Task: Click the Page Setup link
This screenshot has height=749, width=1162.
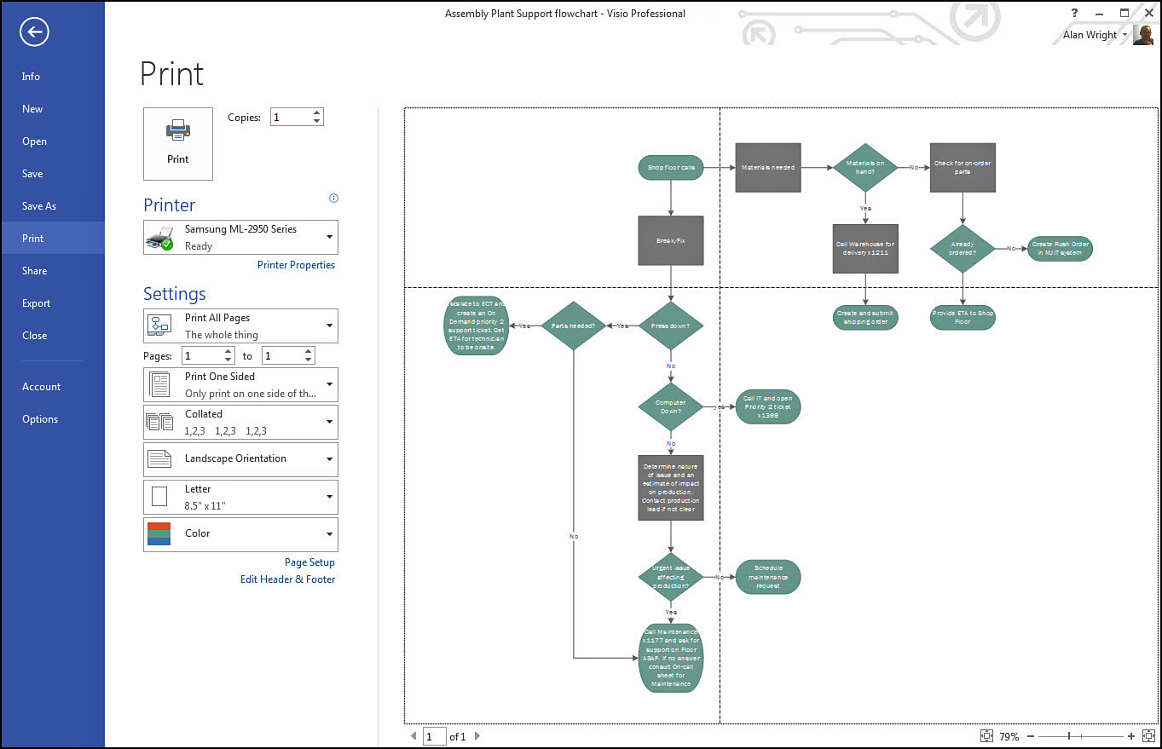Action: 309,562
